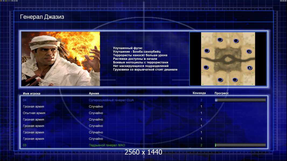287x161 pixels.
Task: Click loading progress bar of player 04
Action: coord(240,100)
